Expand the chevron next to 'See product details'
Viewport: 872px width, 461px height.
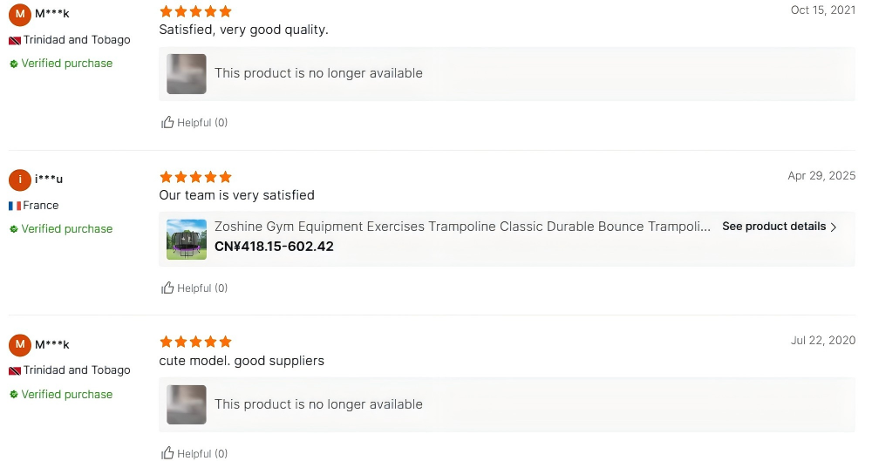[x=834, y=227]
